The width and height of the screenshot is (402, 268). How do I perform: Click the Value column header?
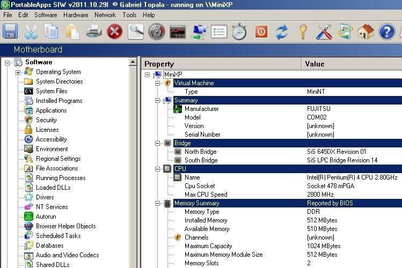click(352, 64)
